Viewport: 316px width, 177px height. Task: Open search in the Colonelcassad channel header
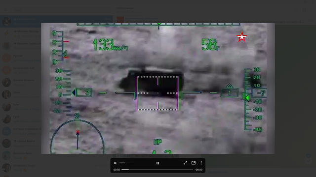click(x=296, y=10)
